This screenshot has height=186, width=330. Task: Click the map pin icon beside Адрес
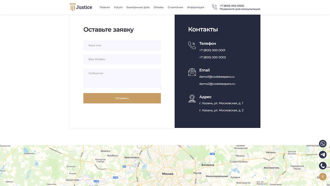point(192,99)
